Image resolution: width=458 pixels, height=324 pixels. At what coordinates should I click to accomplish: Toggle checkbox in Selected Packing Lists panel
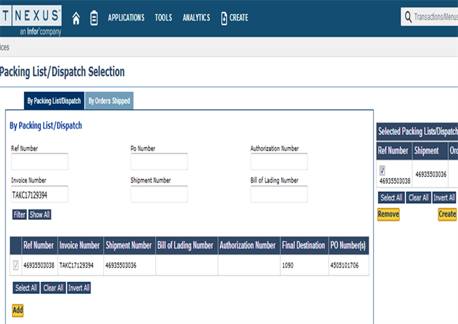pos(382,170)
